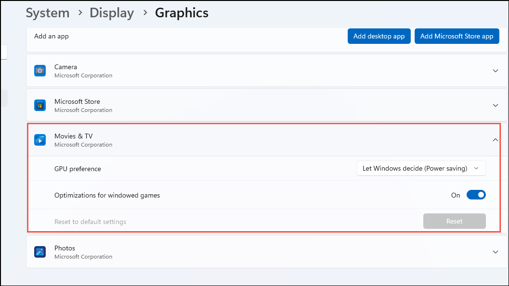This screenshot has height=286, width=509.
Task: Click the GPU preference row label
Action: 77,168
